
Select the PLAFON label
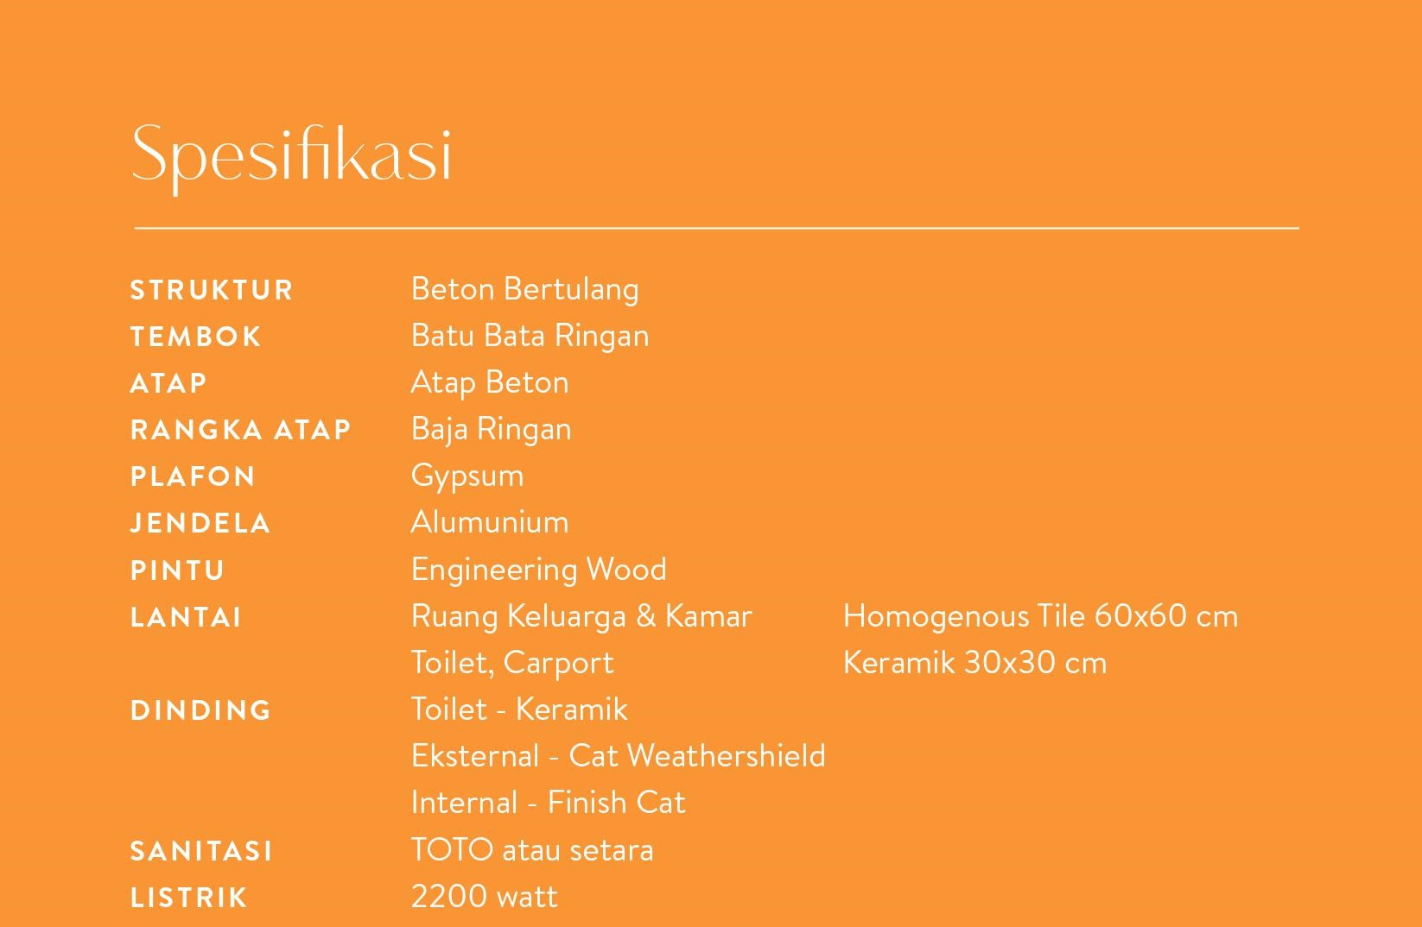[x=193, y=476]
